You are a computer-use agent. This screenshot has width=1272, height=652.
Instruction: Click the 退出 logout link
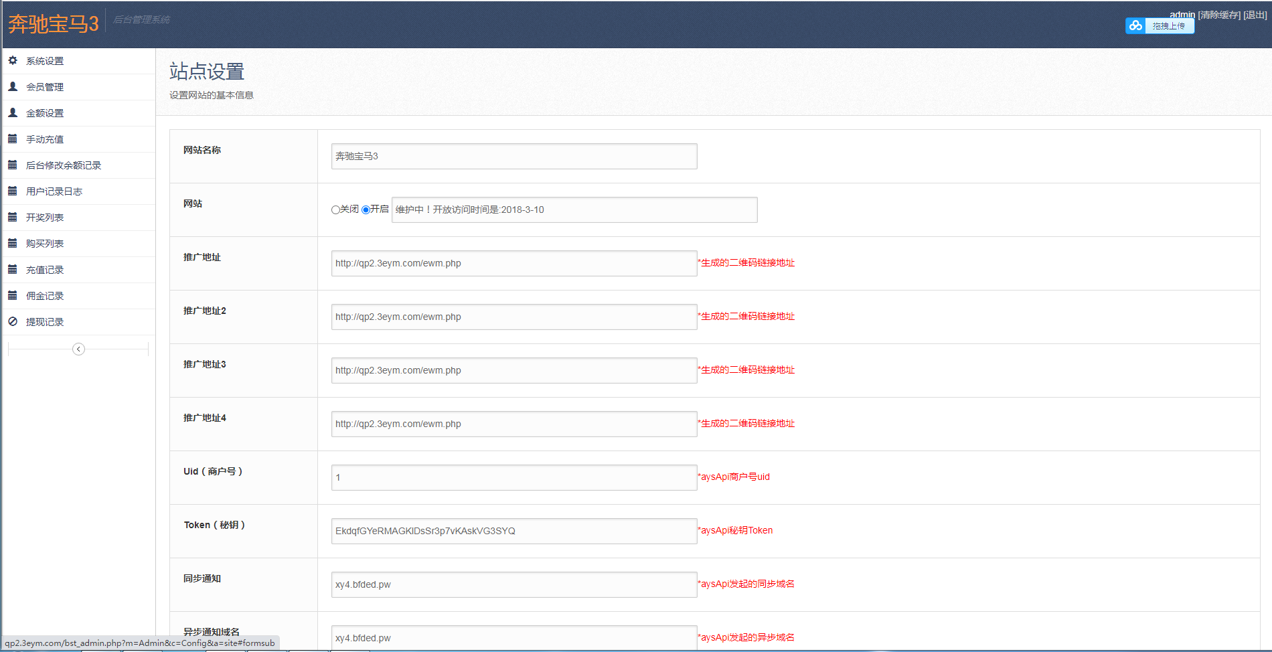click(x=1255, y=15)
